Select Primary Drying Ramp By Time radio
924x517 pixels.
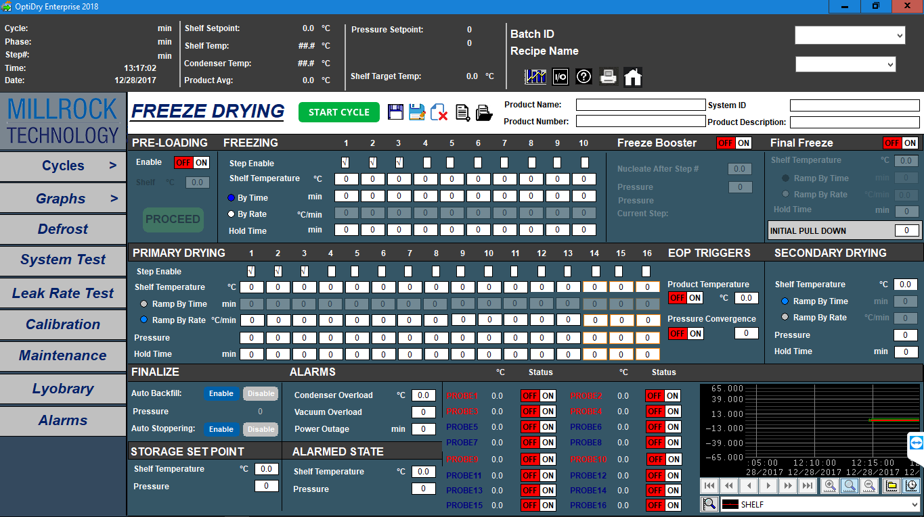[x=144, y=304]
